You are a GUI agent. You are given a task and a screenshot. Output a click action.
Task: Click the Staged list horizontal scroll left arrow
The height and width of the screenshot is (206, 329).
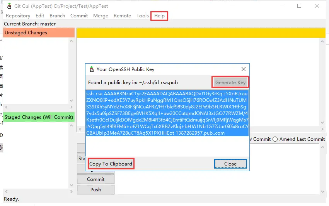tap(6, 192)
